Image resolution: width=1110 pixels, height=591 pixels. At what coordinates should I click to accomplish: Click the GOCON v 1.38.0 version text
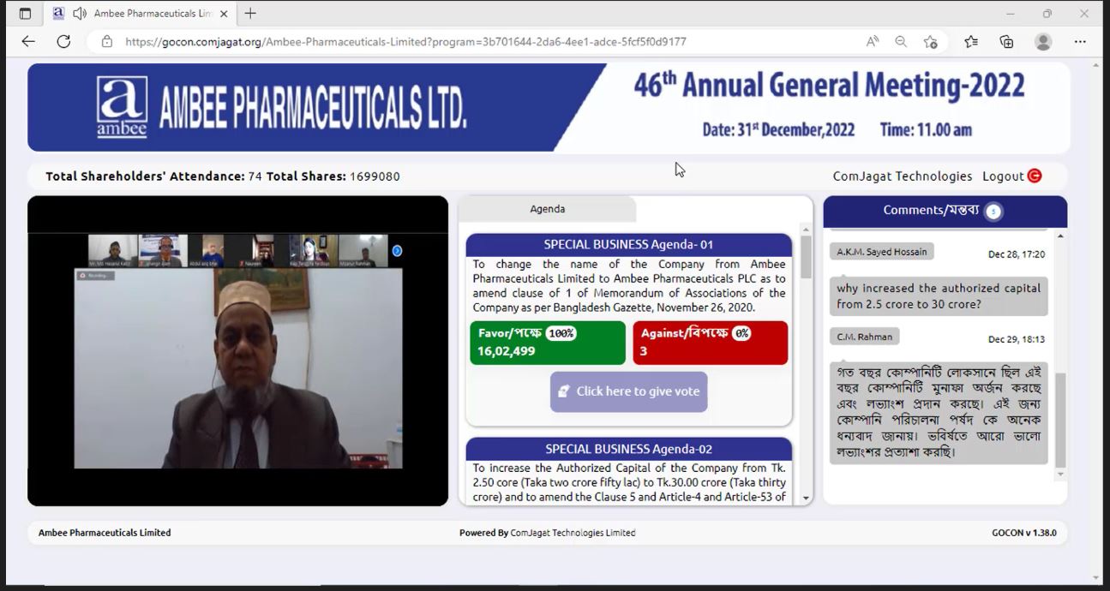coord(1024,533)
